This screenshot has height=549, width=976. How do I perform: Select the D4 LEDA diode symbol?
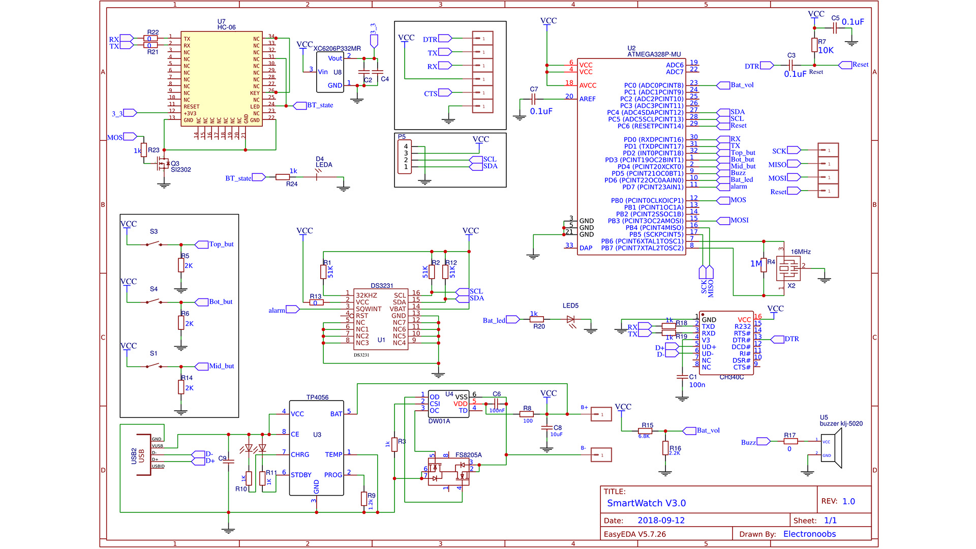point(318,177)
